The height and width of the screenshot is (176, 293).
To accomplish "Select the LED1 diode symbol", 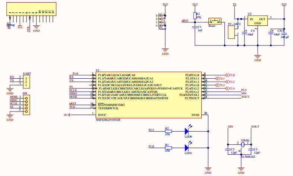I will click(x=187, y=148).
